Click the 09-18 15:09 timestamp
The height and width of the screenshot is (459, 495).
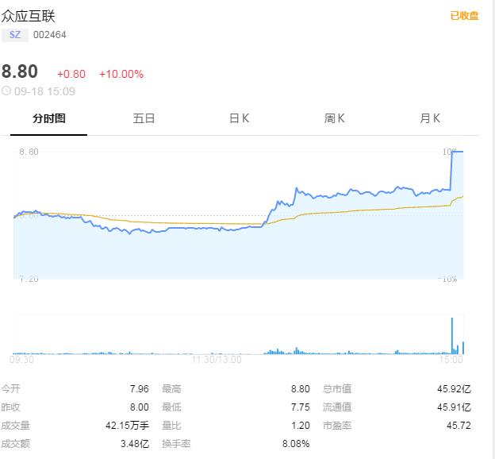[44, 91]
